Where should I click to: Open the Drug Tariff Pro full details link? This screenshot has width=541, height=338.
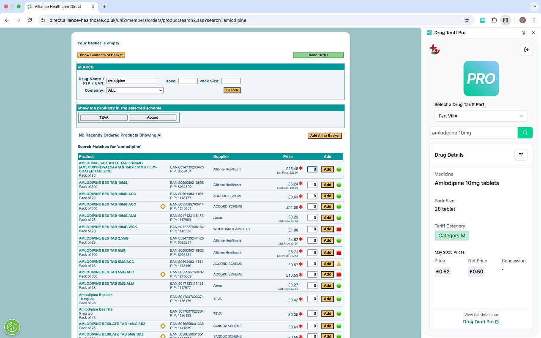click(481, 322)
